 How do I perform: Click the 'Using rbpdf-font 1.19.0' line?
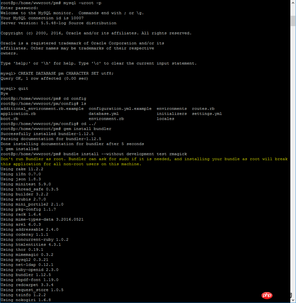pos(30,280)
